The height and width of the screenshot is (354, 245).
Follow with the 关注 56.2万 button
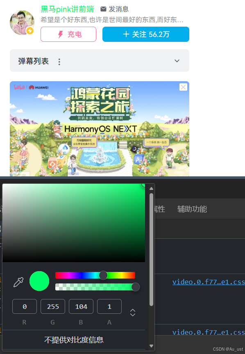click(146, 34)
